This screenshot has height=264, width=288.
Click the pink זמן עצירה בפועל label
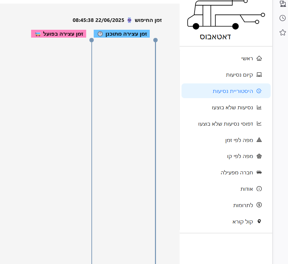coord(59,34)
